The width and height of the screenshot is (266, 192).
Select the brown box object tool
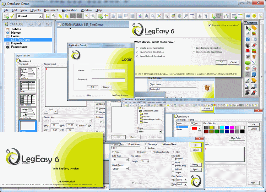click(254, 57)
